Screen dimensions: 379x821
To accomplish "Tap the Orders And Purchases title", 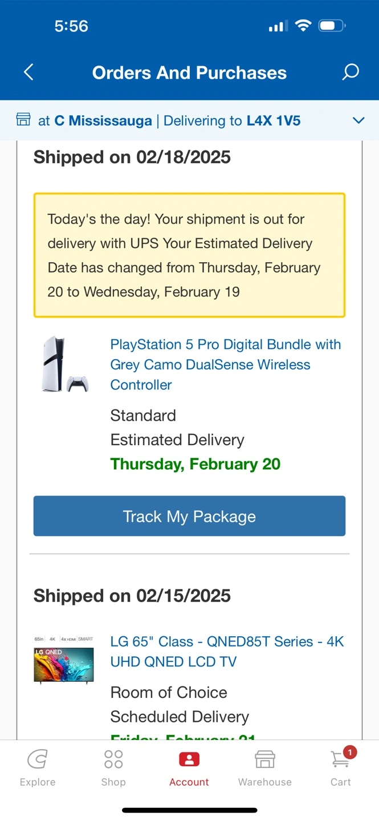I will 189,73.
